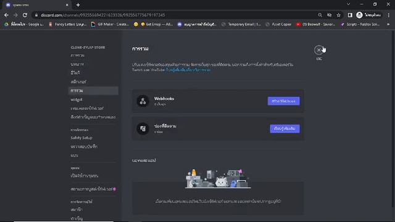Go back with the browser back arrow
The width and height of the screenshot is (395, 222).
(x=6, y=15)
